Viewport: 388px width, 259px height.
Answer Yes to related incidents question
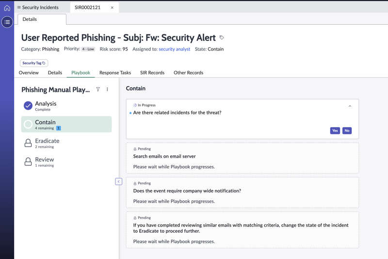tap(335, 130)
